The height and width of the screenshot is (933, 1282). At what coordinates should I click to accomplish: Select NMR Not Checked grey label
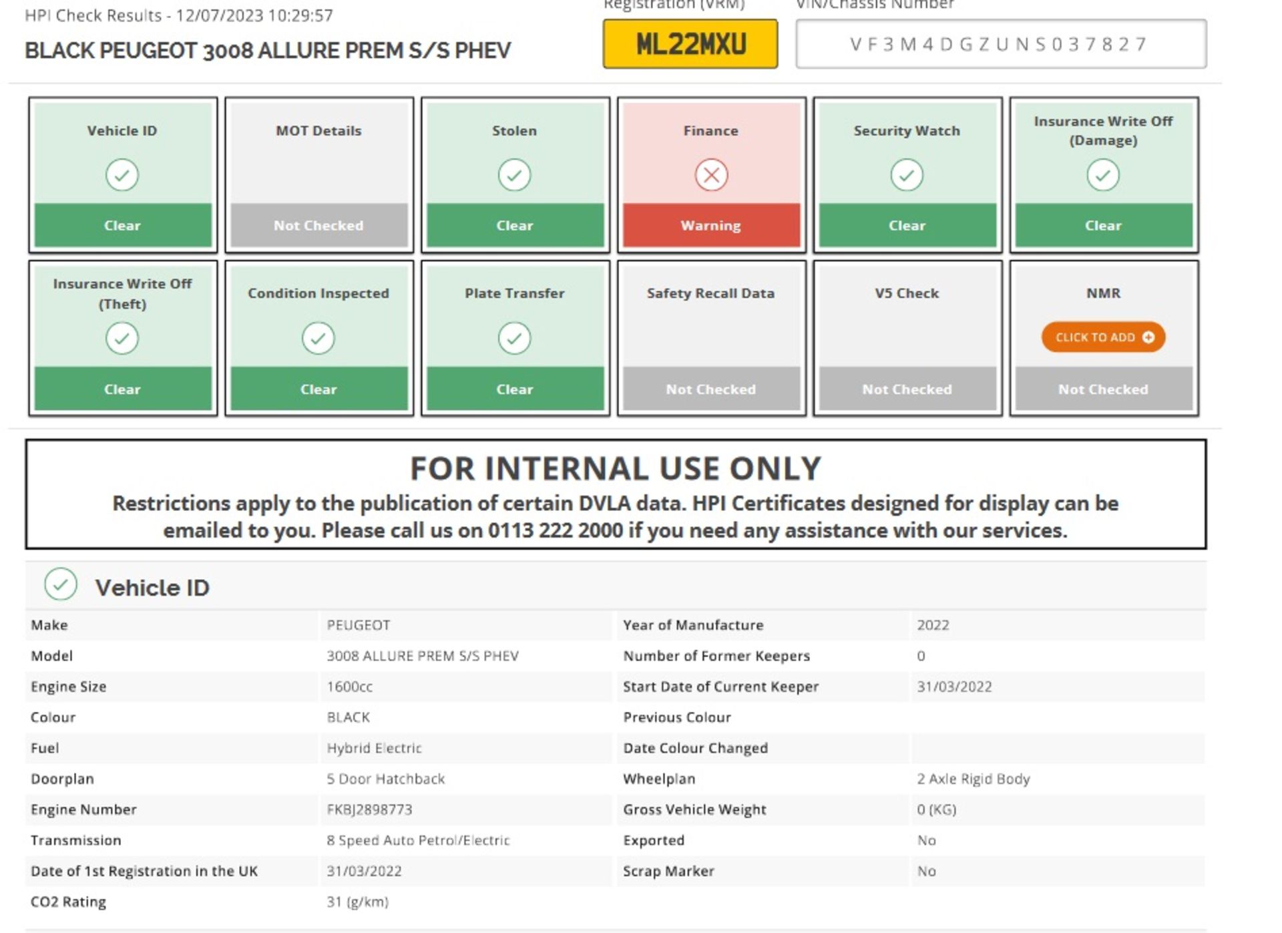[1104, 389]
